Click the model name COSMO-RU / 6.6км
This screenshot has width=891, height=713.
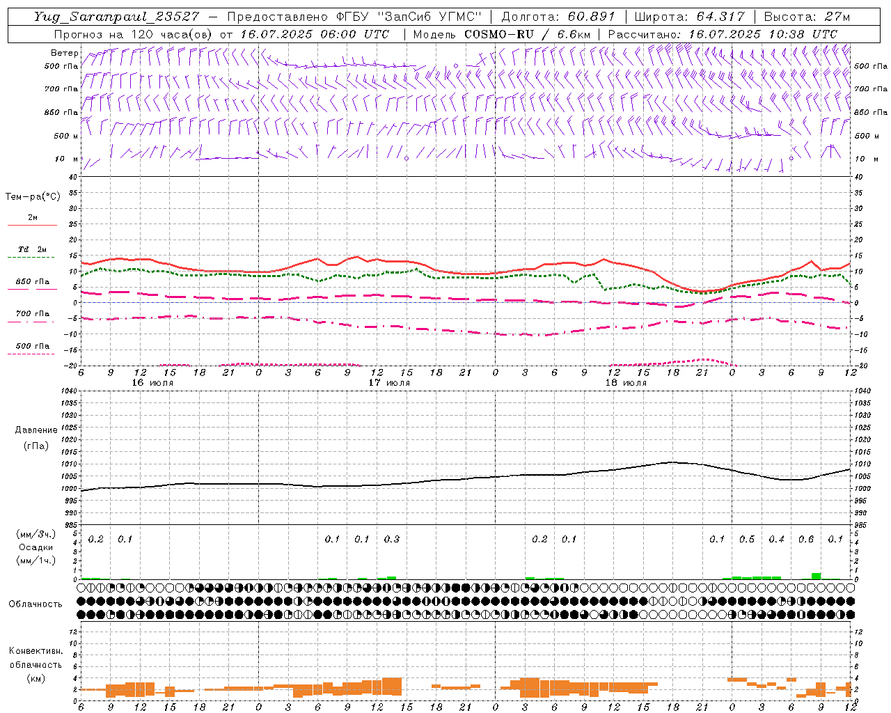coord(528,34)
